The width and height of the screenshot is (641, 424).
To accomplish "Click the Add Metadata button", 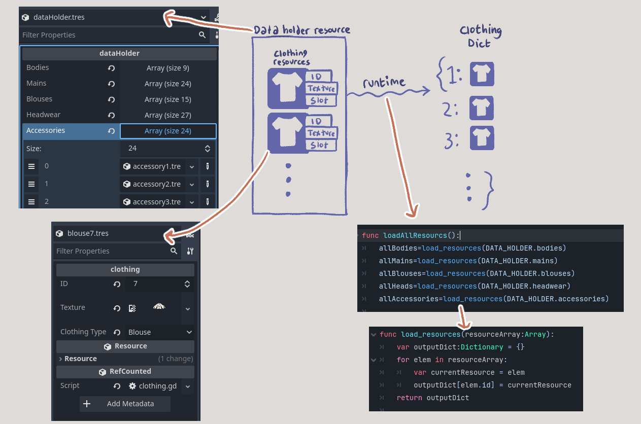I will click(125, 404).
